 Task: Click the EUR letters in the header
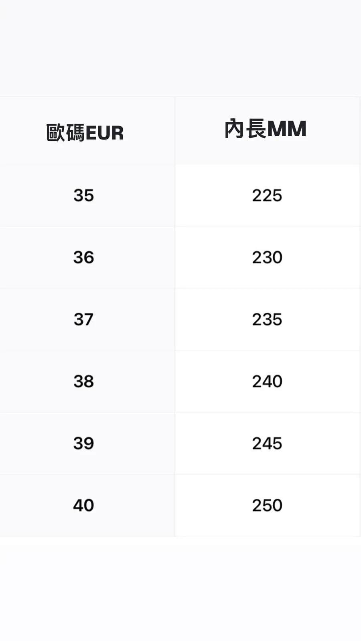click(105, 133)
